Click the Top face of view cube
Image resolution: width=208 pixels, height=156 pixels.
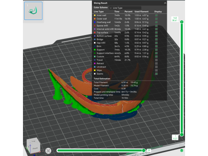tap(33, 141)
